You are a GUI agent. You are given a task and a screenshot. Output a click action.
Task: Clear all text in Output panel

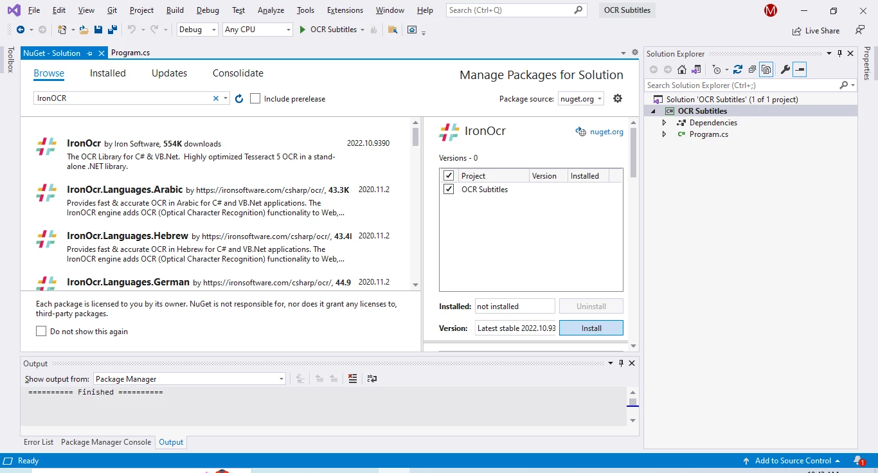click(x=352, y=379)
